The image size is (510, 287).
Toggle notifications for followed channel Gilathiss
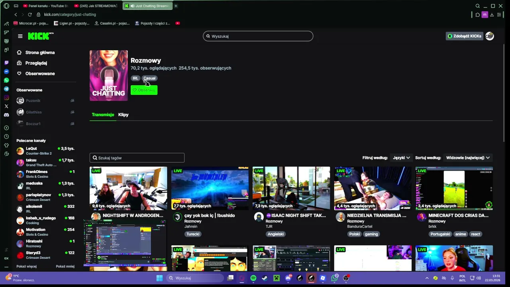click(x=72, y=112)
